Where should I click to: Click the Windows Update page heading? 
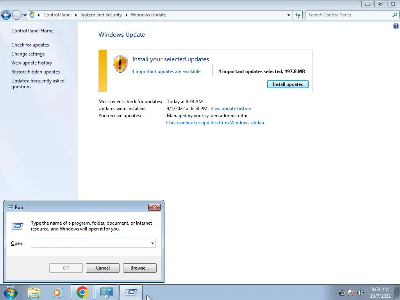point(122,35)
